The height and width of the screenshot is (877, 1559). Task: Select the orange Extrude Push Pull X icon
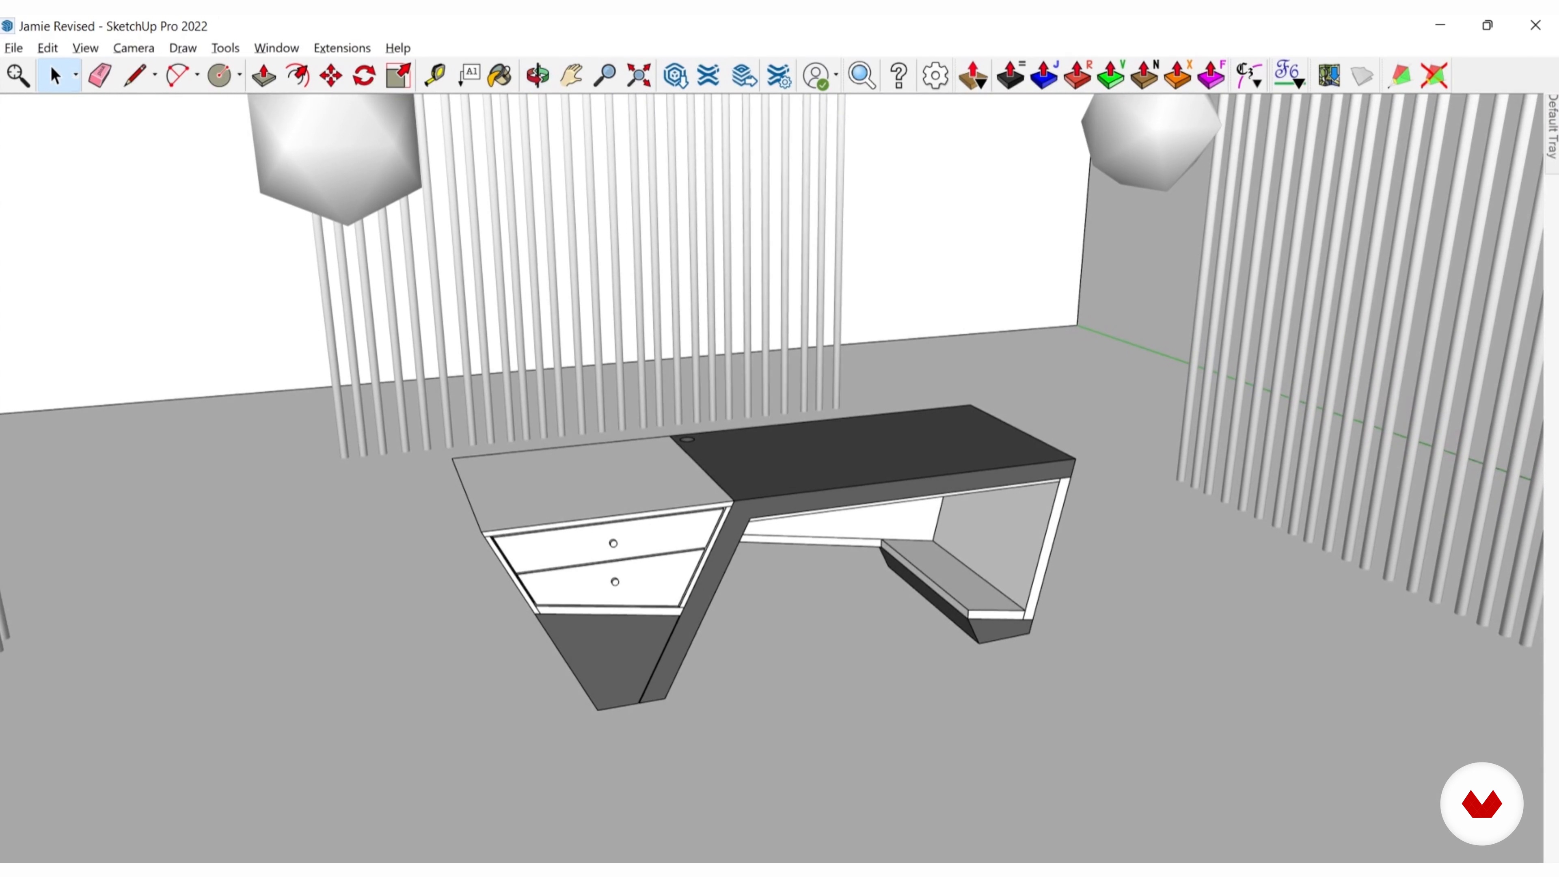pyautogui.click(x=1178, y=76)
